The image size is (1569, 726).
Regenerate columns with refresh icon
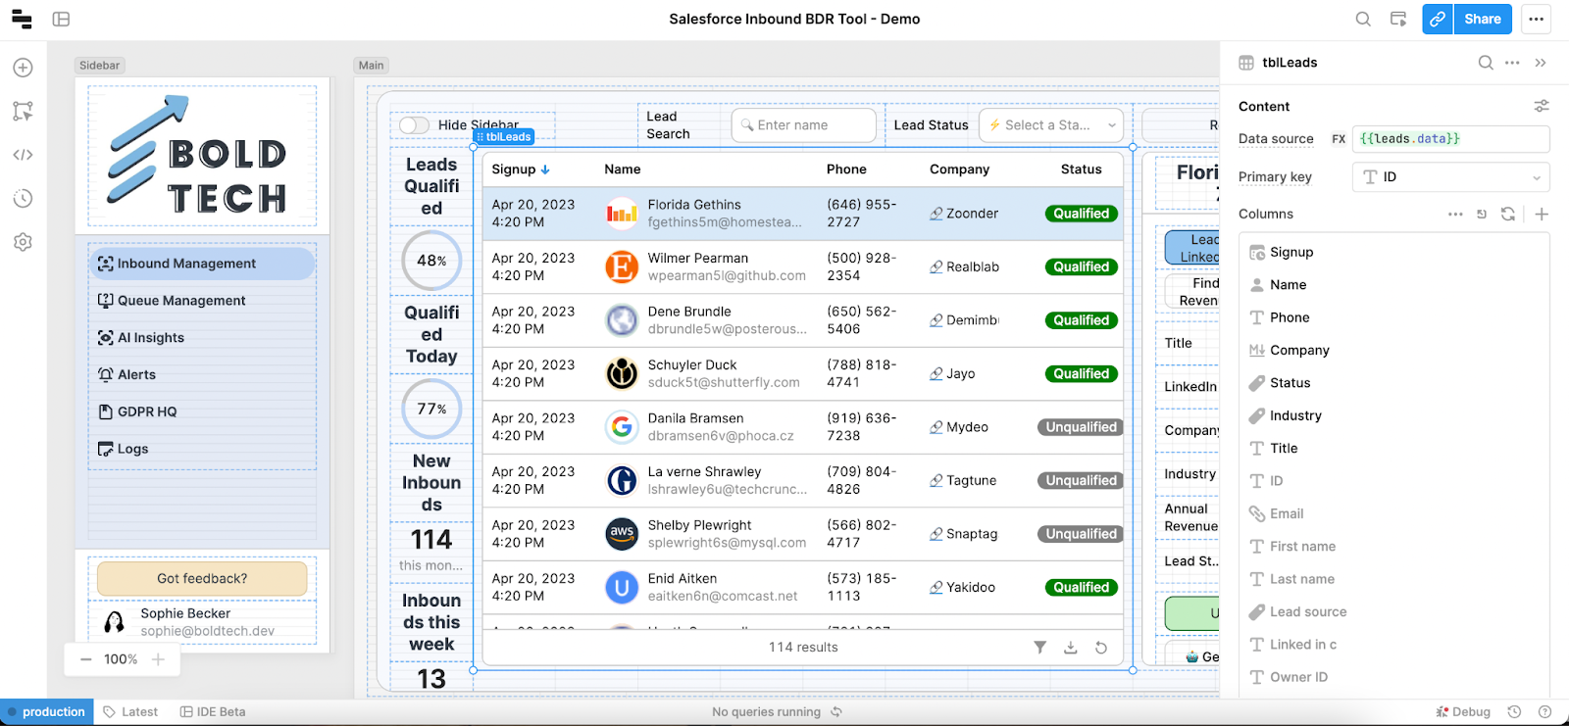click(x=1508, y=214)
